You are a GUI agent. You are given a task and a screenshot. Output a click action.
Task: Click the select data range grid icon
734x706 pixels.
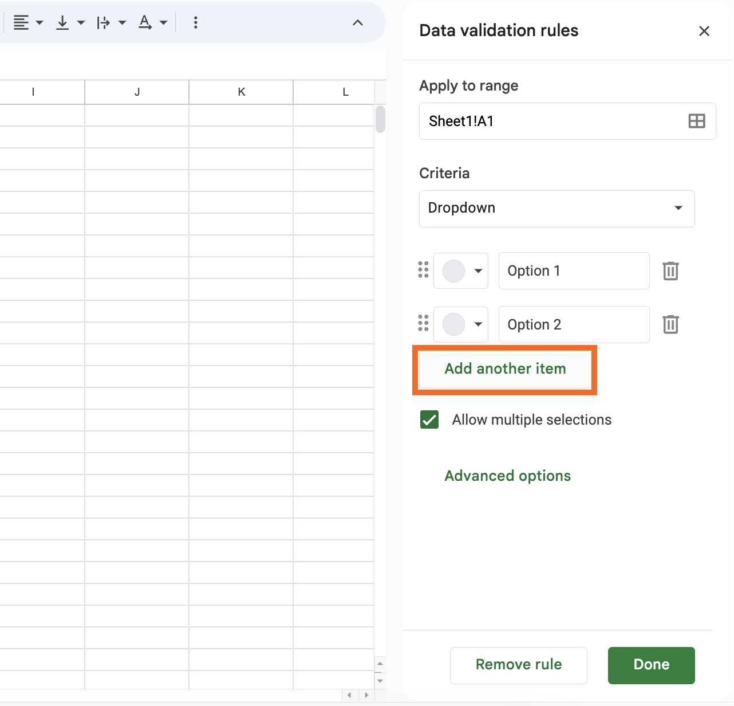(697, 121)
